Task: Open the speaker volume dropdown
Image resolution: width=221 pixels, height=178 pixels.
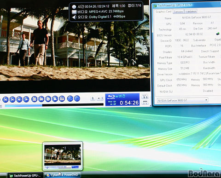Action: pos(100,98)
